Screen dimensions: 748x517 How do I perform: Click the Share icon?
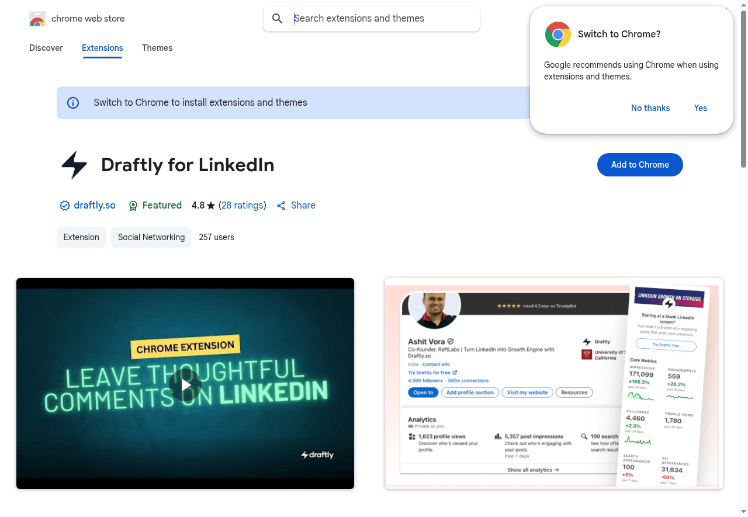tap(281, 206)
